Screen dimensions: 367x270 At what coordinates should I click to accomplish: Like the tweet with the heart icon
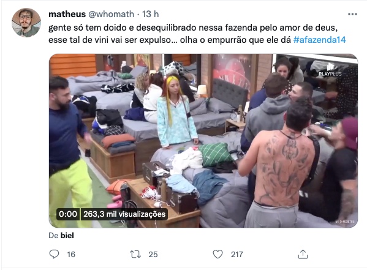[218, 254]
